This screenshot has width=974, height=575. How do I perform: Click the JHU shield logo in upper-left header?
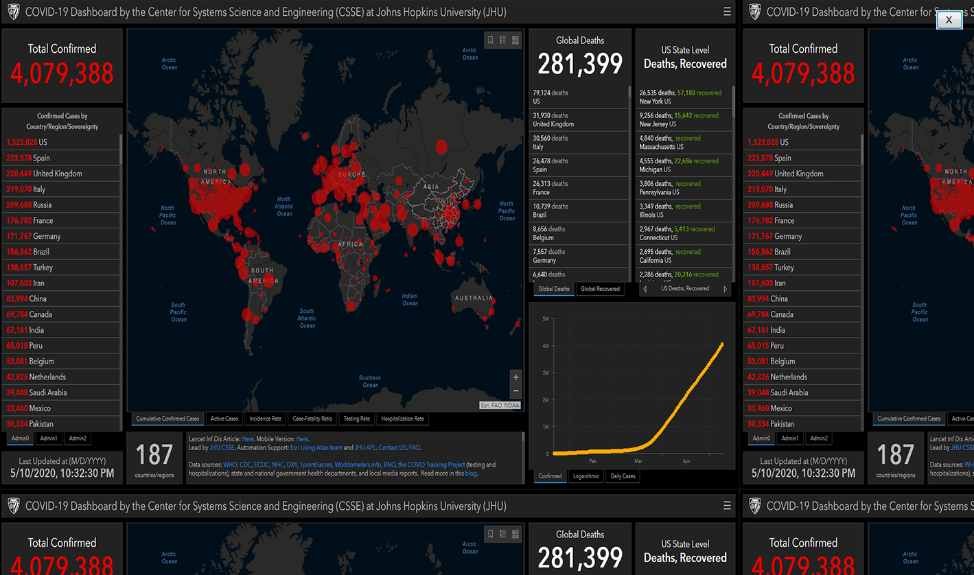(x=13, y=12)
